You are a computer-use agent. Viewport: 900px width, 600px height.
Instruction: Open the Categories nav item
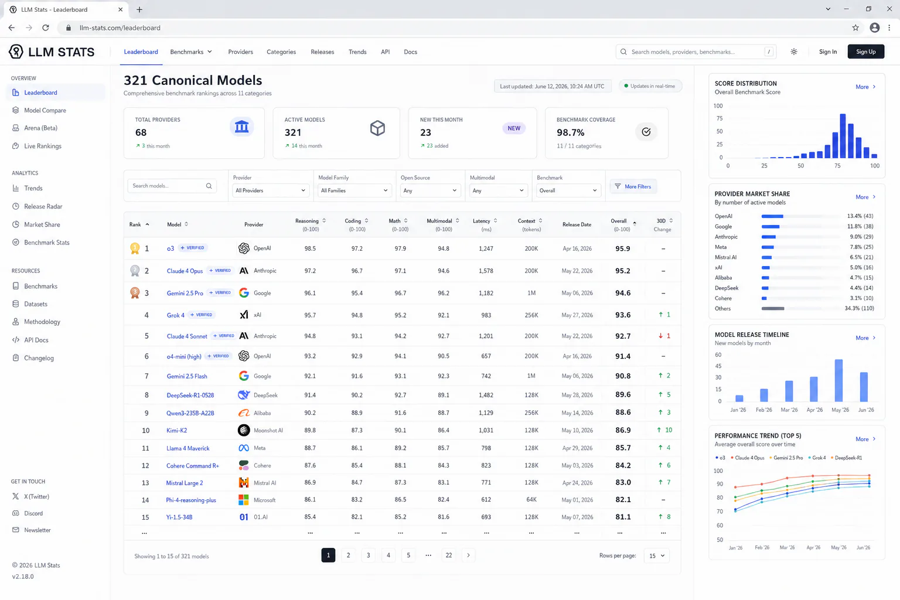coord(281,52)
